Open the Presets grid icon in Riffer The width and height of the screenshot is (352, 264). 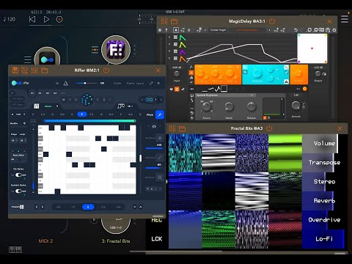21,207
